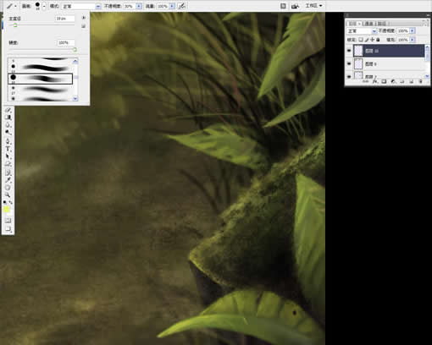Expand the brush opacity arrow

(x=139, y=6)
